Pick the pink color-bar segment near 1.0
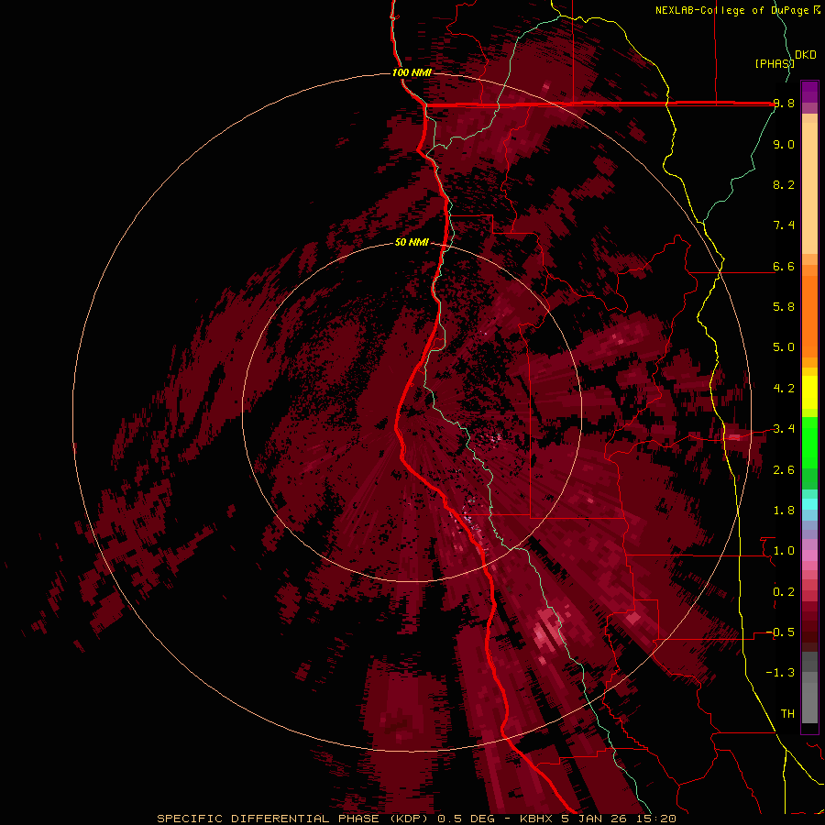 pyautogui.click(x=809, y=555)
